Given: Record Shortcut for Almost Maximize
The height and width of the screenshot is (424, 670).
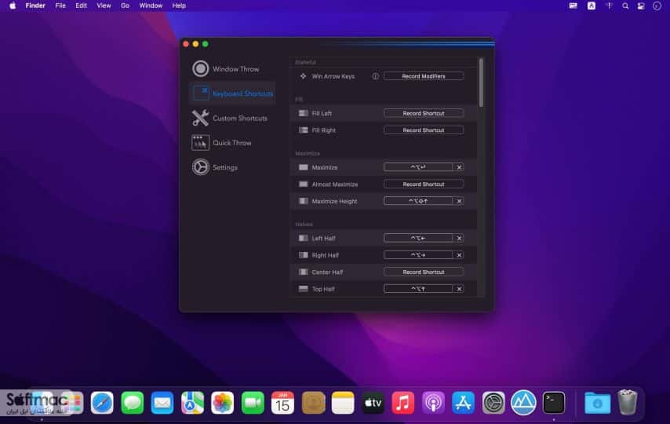Looking at the screenshot, I should [424, 185].
